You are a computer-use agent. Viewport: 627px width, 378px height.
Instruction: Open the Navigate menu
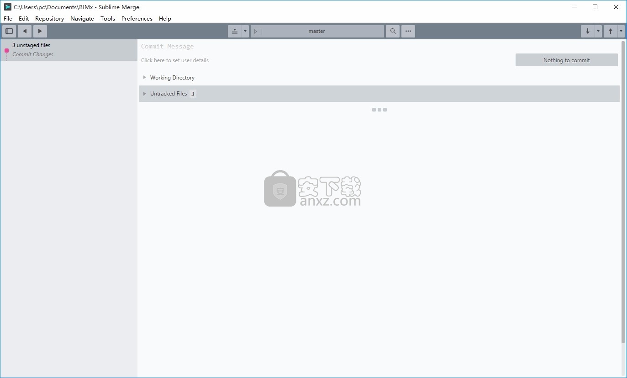(x=82, y=19)
